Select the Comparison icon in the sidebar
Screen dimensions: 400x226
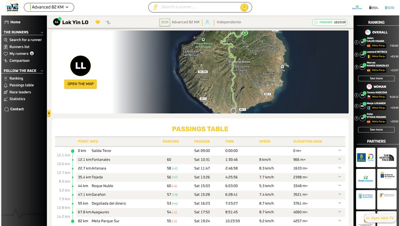(x=6, y=60)
